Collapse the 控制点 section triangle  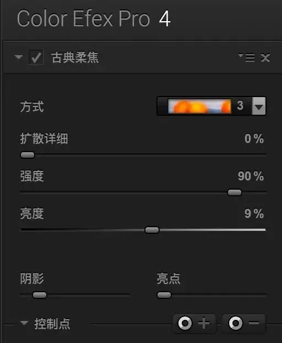pyautogui.click(x=24, y=323)
